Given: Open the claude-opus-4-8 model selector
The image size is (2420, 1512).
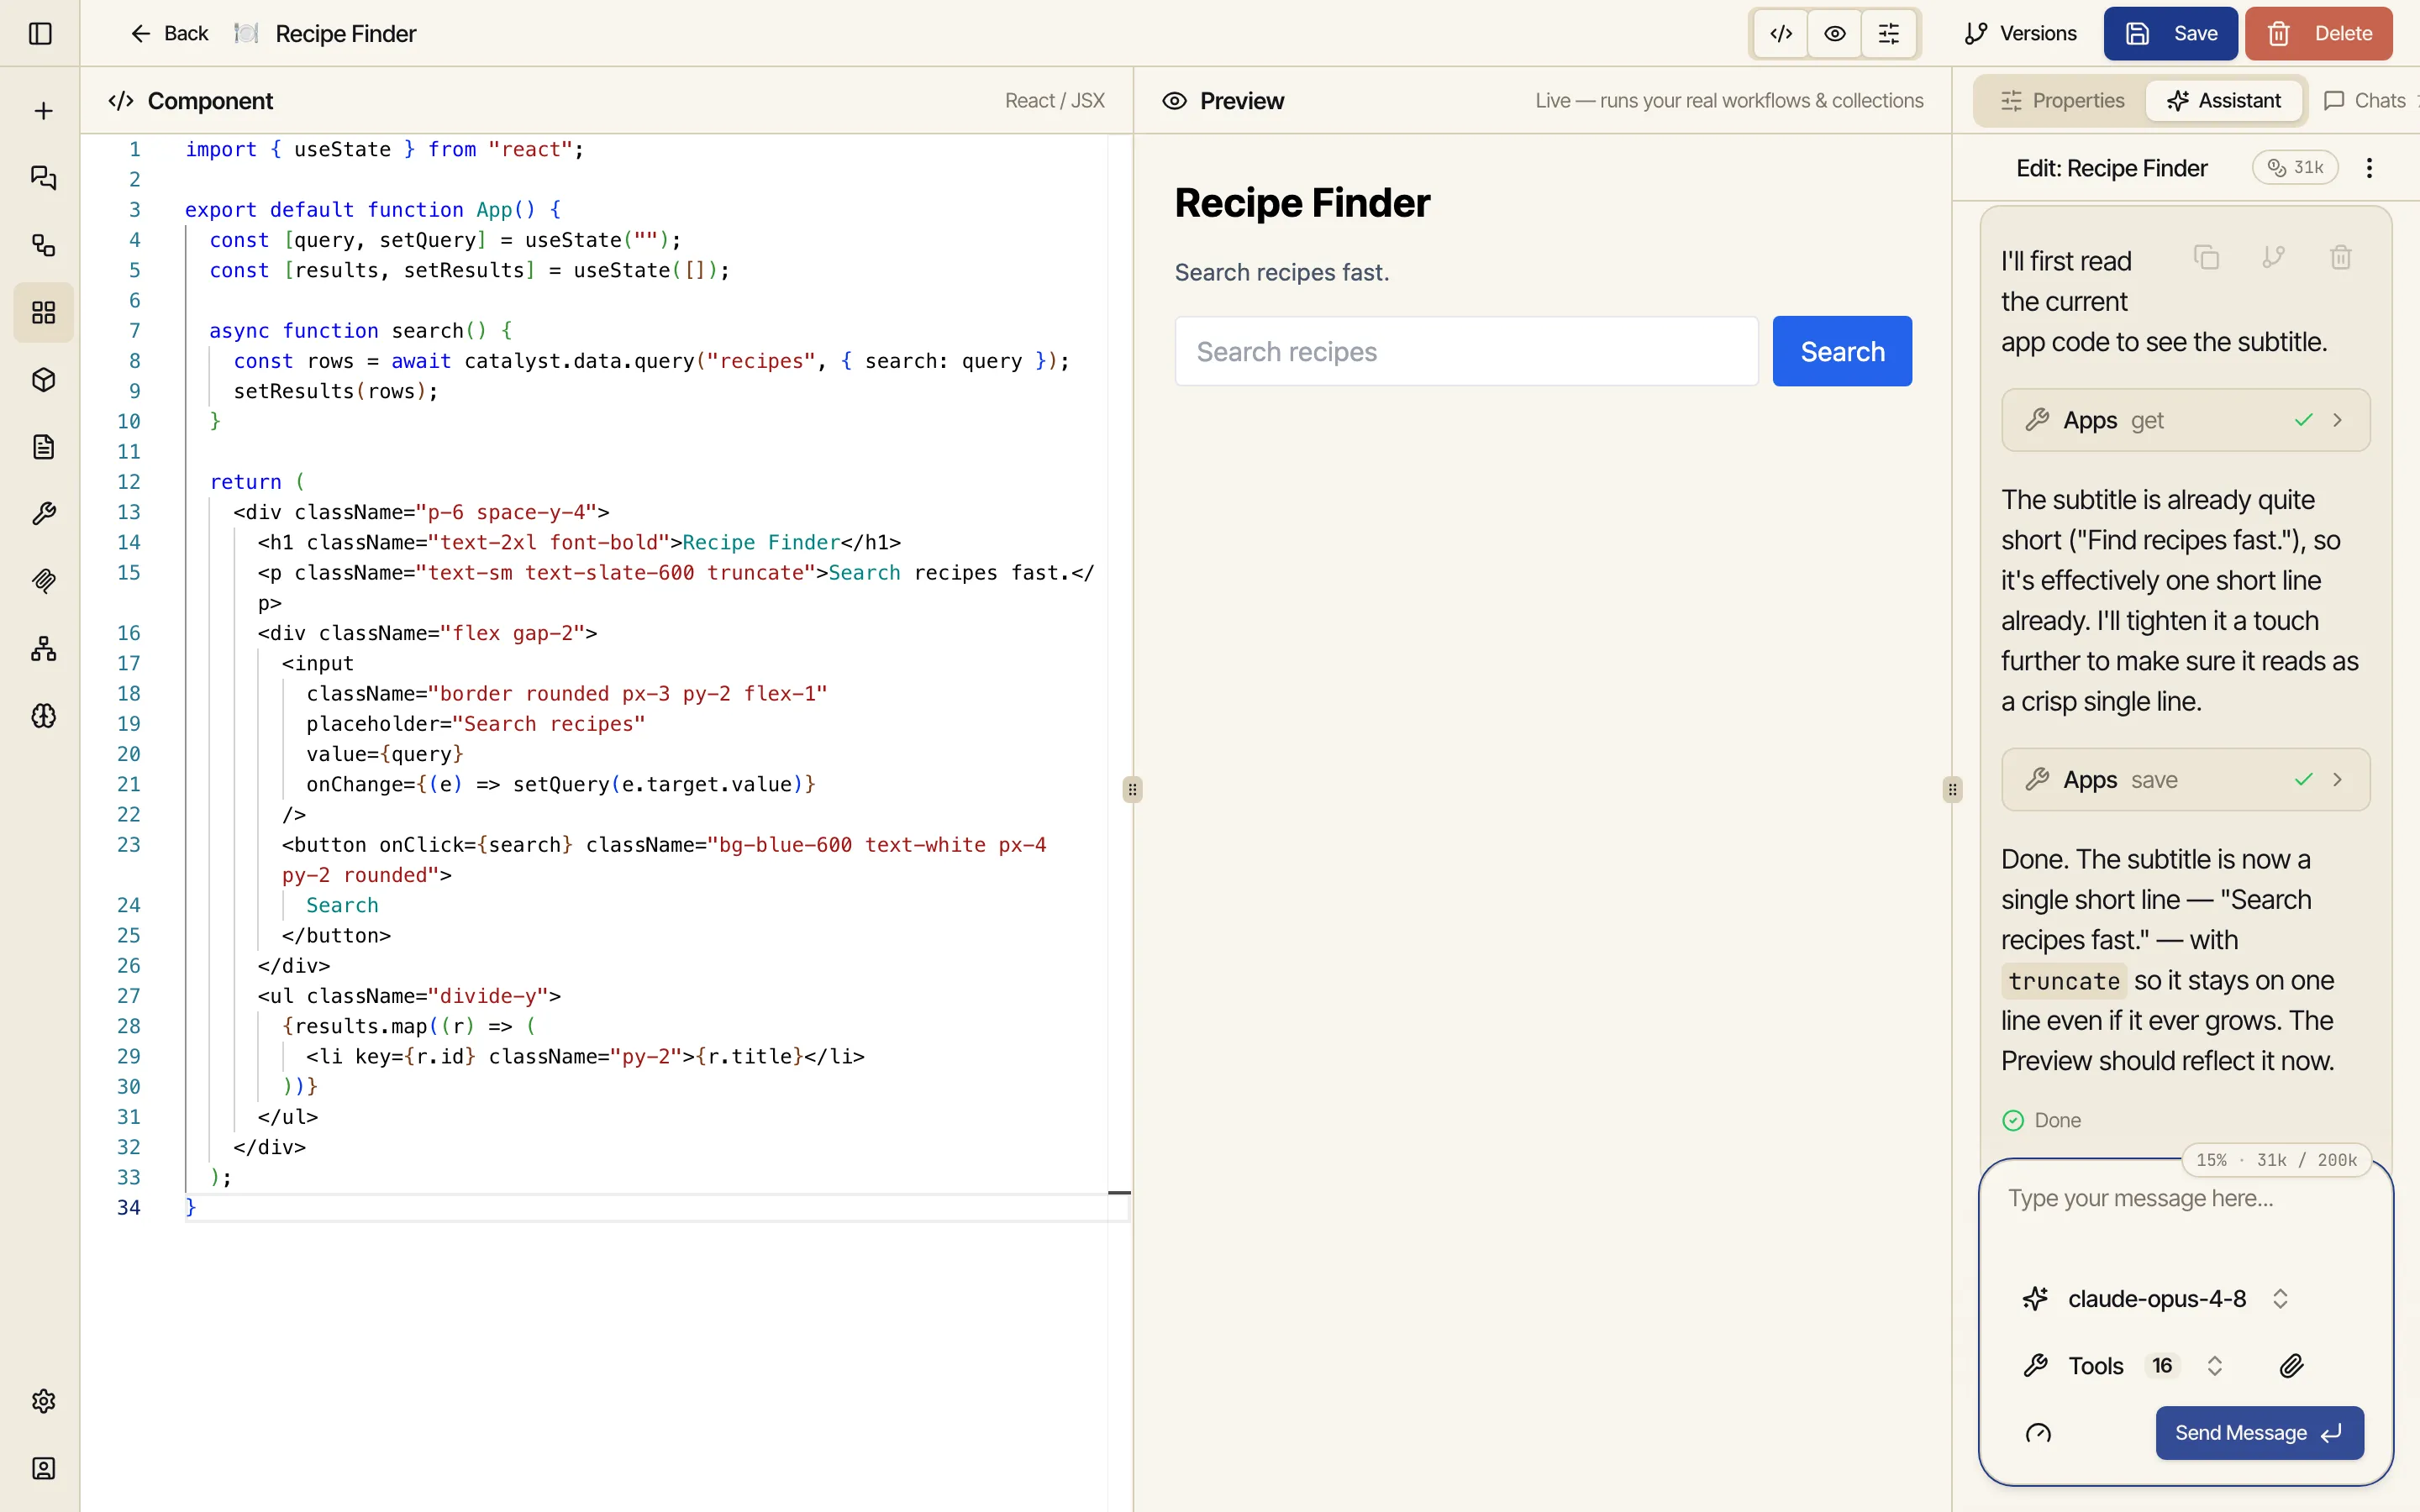Looking at the screenshot, I should 2156,1298.
